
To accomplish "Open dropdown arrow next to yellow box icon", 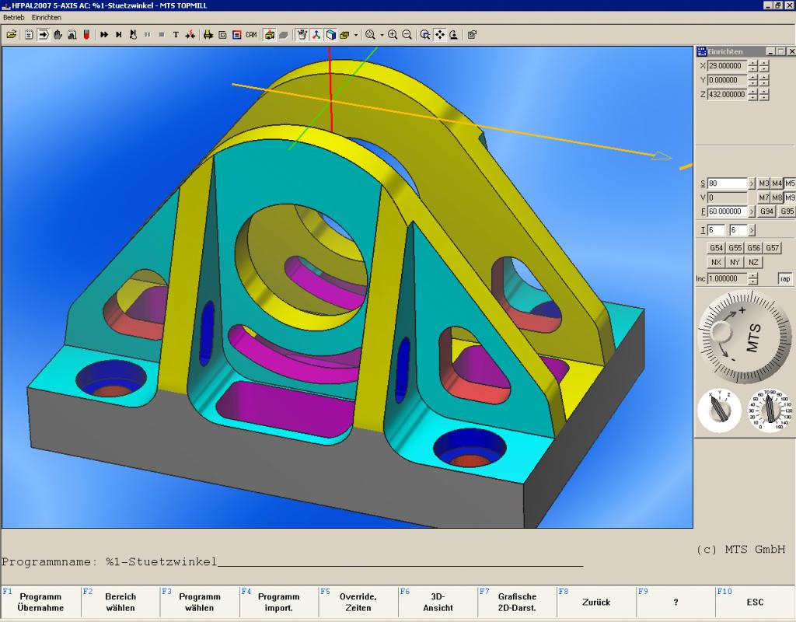I will tap(356, 35).
